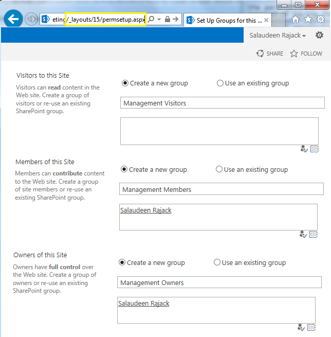Open the address book Browse icon for Visitors
Viewport: 331px width, 337px height.
point(315,149)
